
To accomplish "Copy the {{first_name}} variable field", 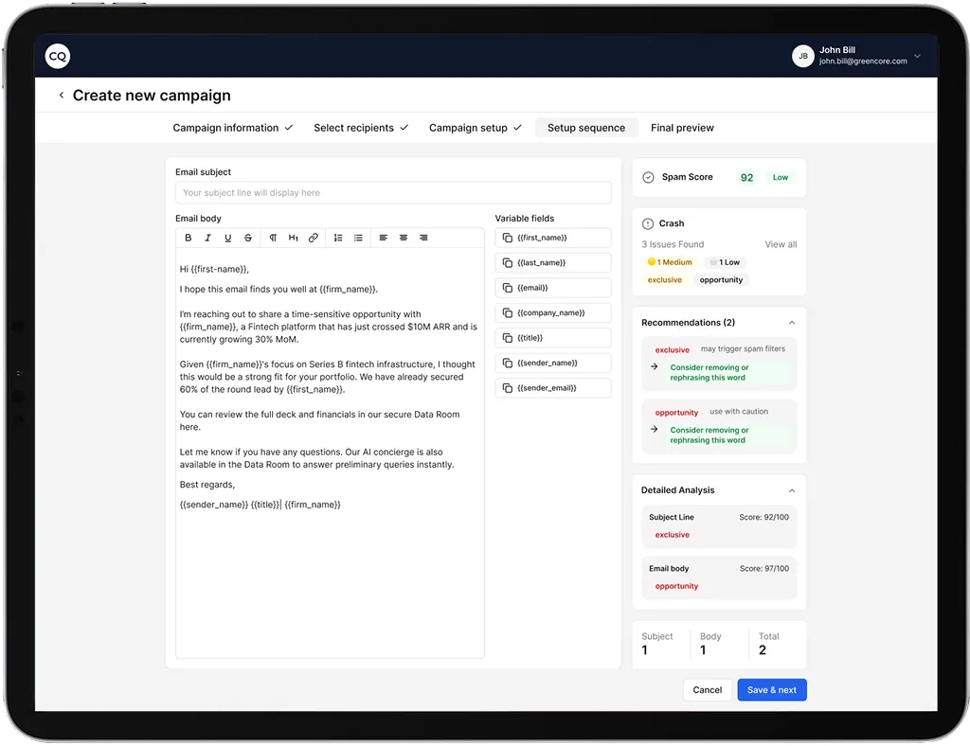I will pyautogui.click(x=551, y=237).
